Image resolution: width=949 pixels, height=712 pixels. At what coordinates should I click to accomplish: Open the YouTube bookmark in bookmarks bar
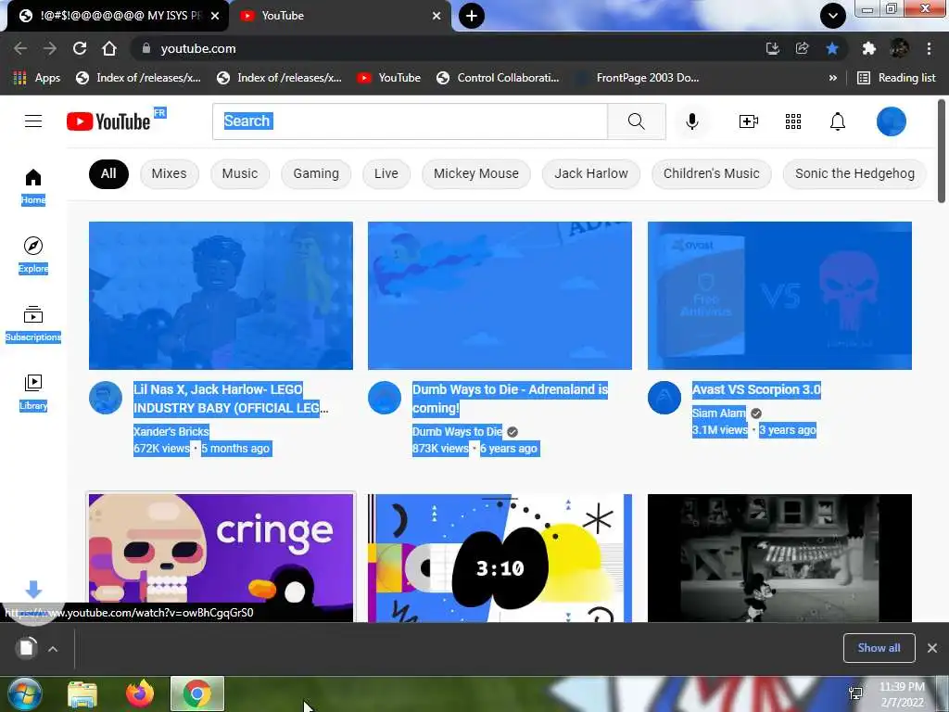(389, 78)
